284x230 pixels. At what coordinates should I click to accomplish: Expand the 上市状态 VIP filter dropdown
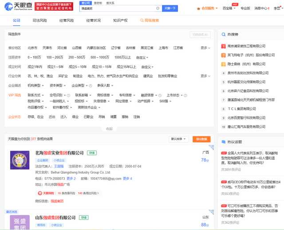(x=174, y=95)
